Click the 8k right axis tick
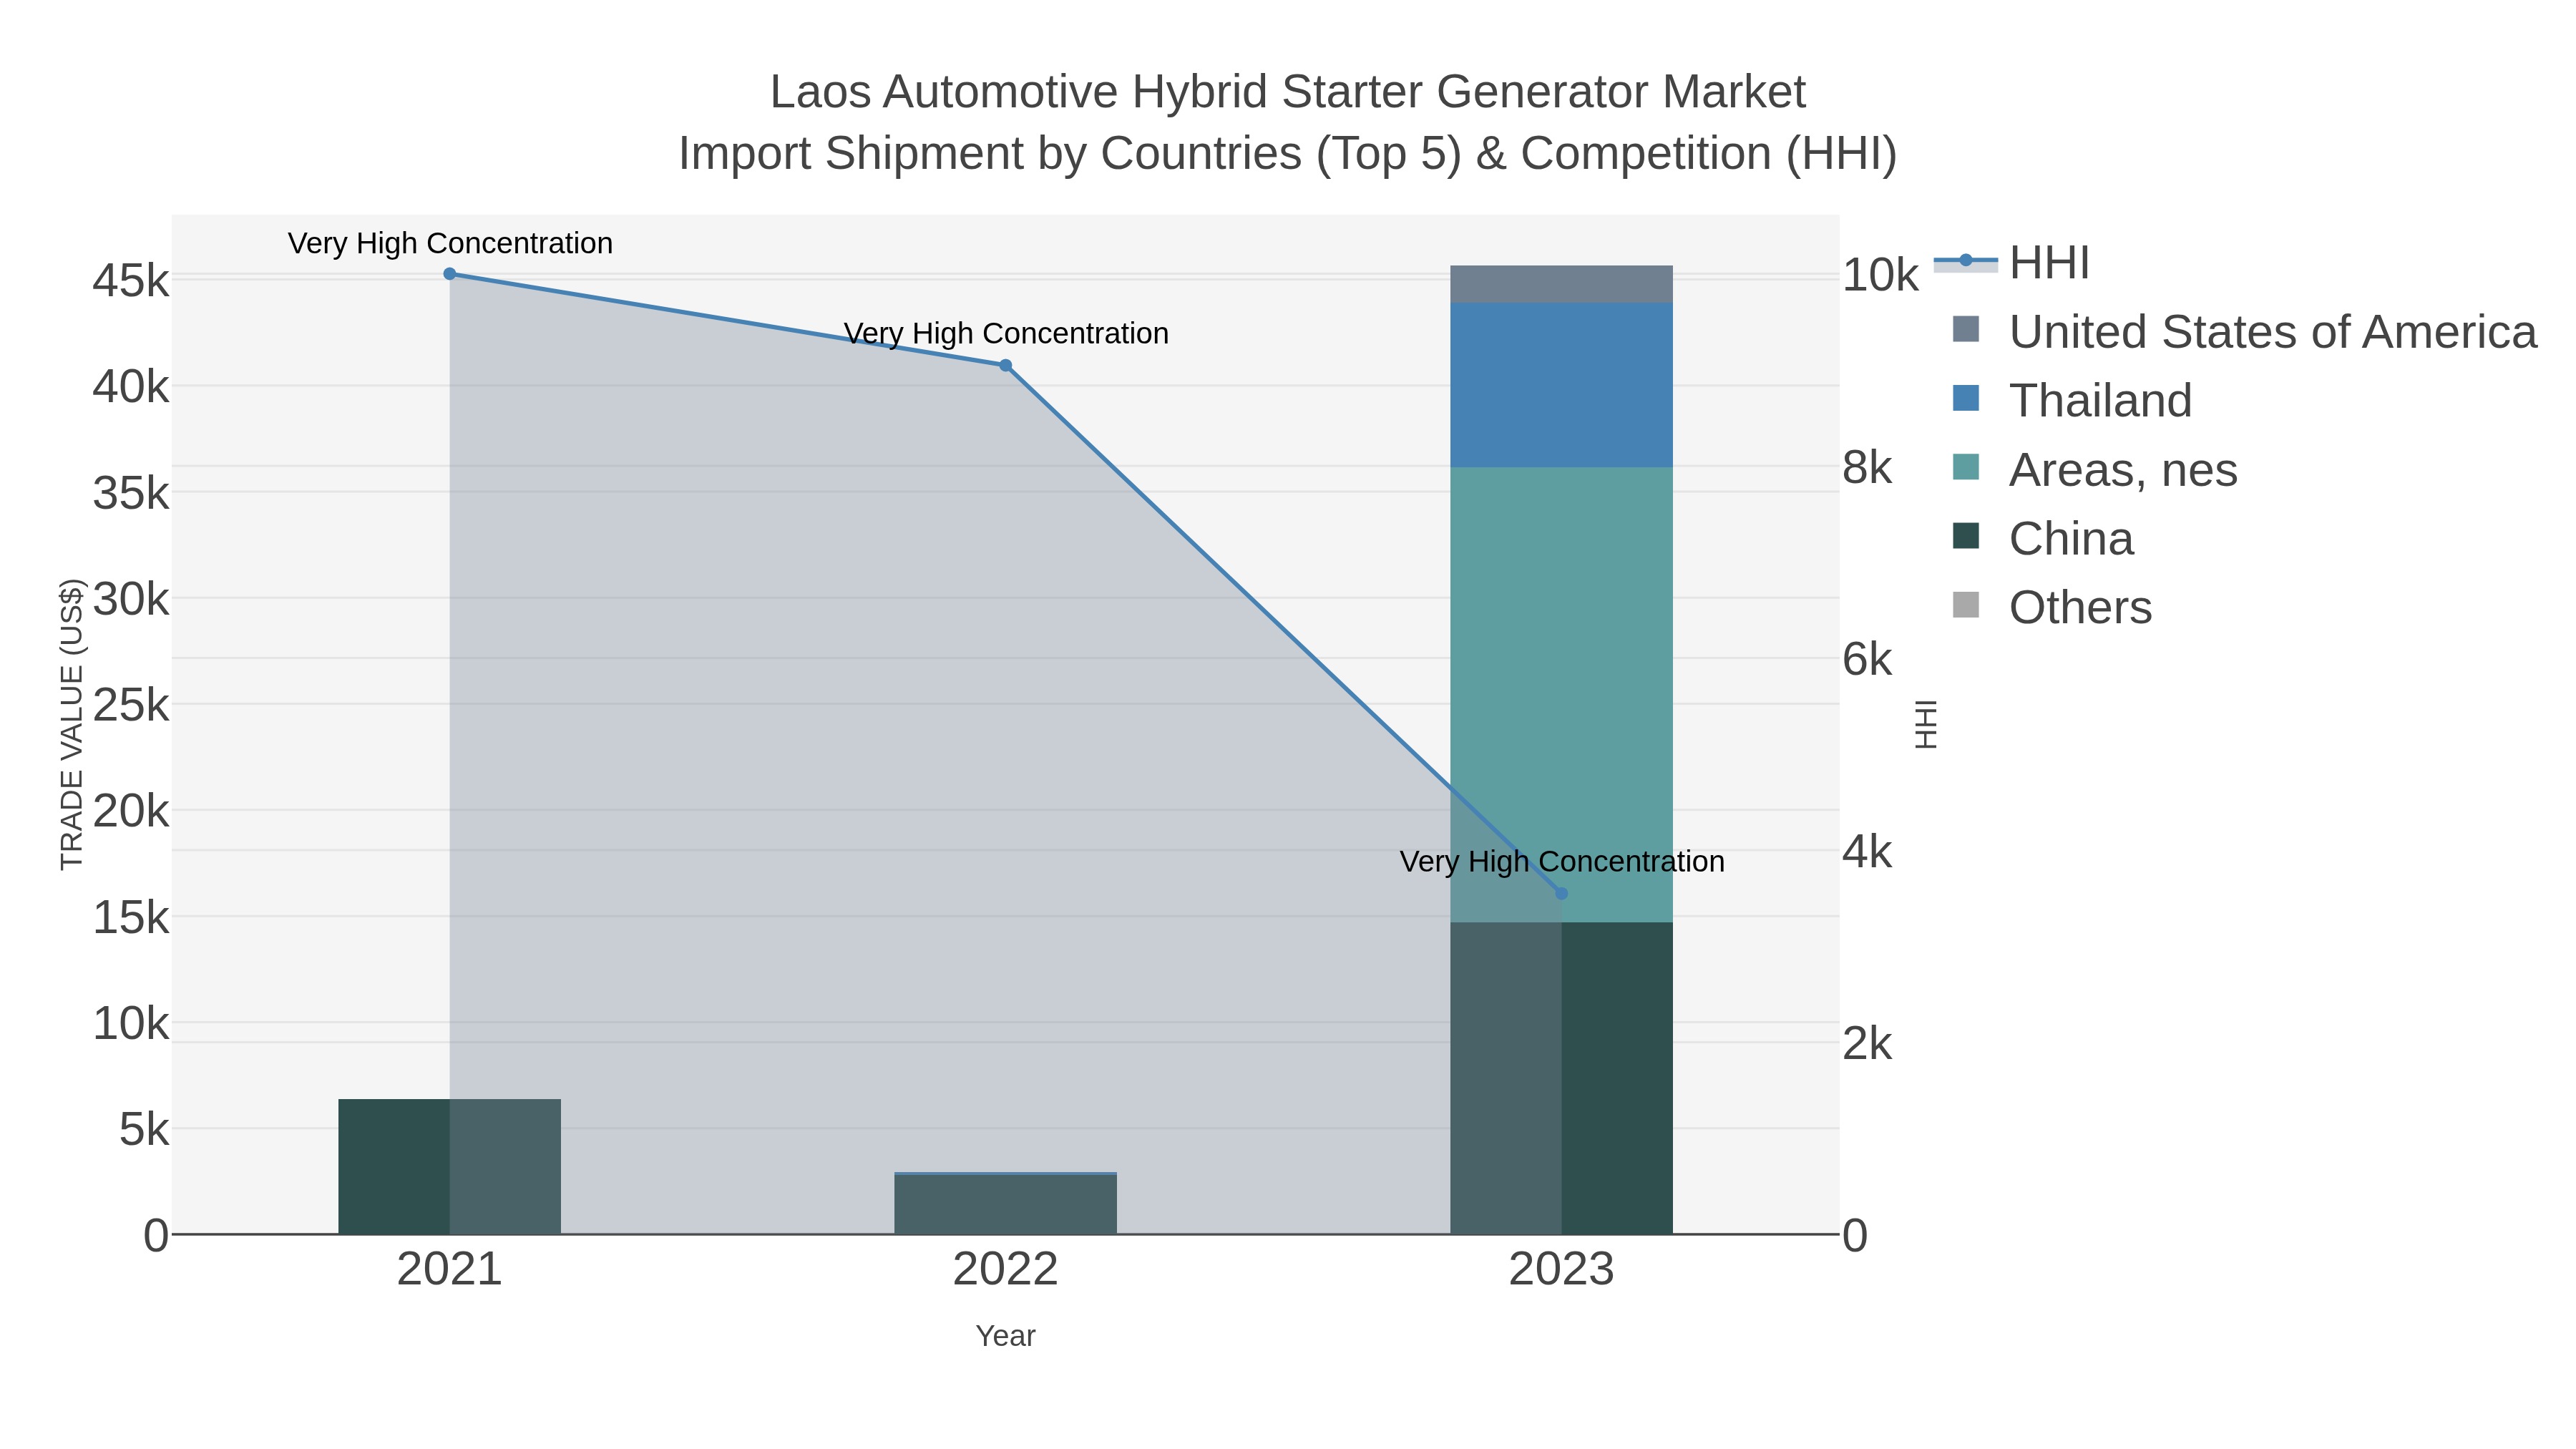 pos(1868,467)
